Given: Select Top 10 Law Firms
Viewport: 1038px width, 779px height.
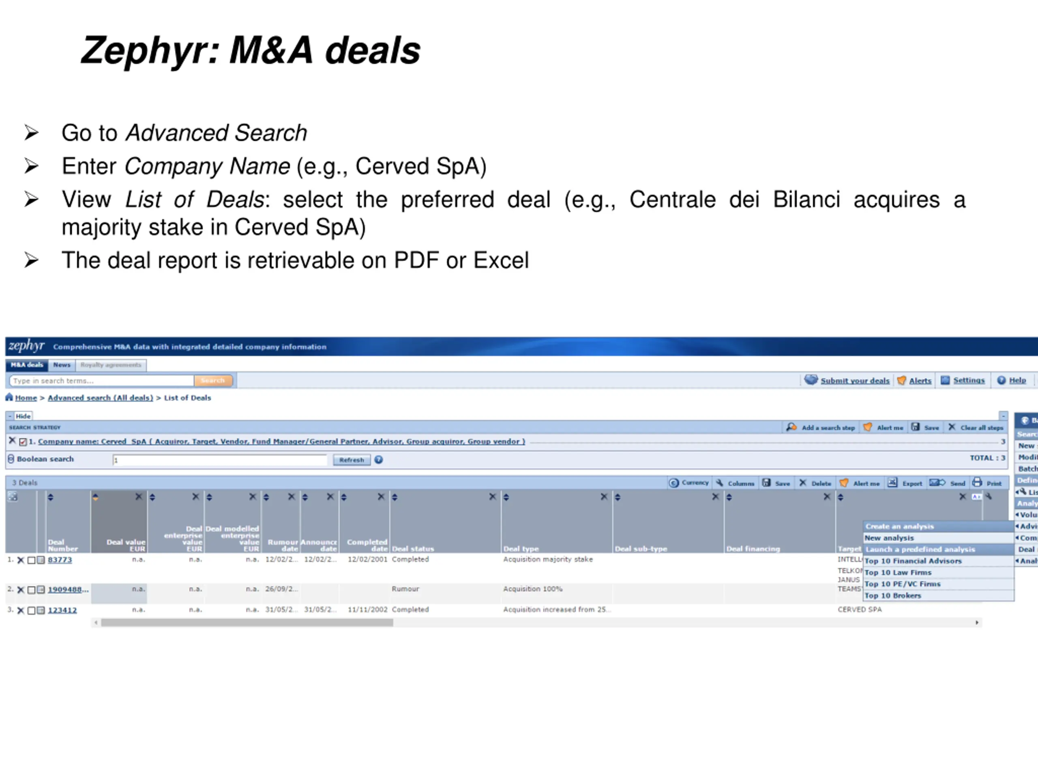Looking at the screenshot, I should pyautogui.click(x=939, y=572).
